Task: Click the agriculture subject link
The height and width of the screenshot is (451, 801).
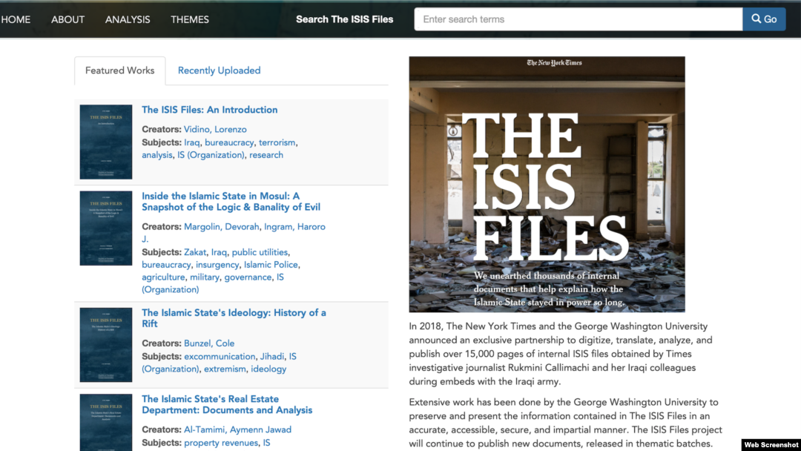Action: click(x=163, y=277)
